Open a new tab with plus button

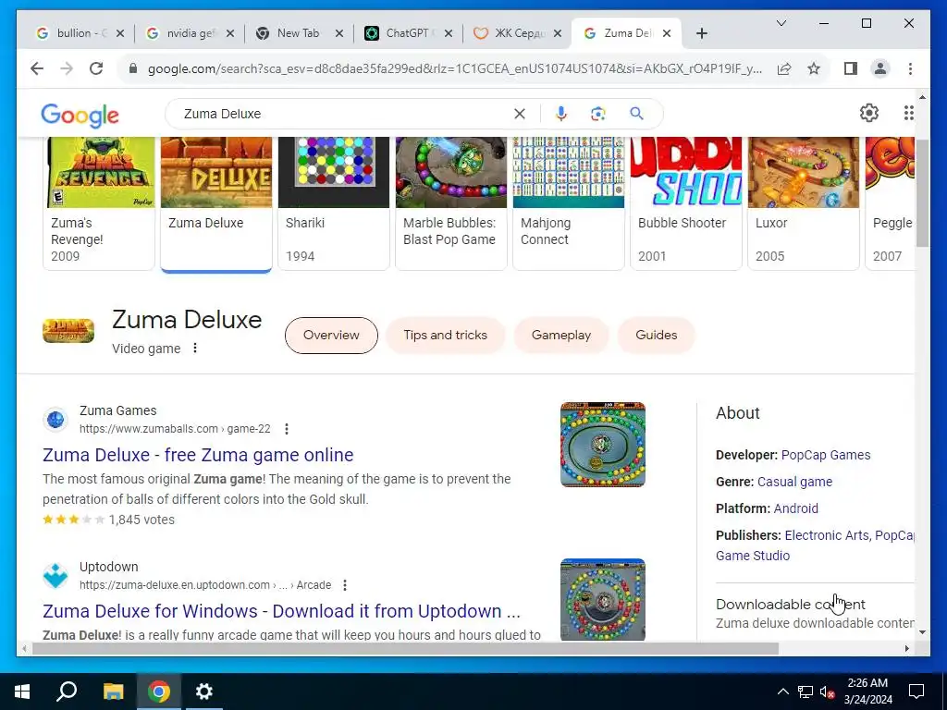click(701, 33)
